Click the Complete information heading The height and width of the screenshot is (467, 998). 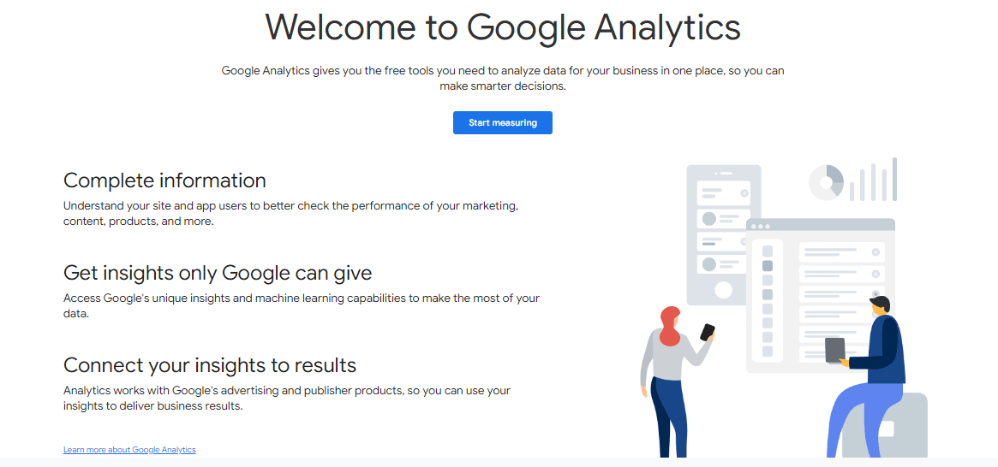pyautogui.click(x=164, y=180)
